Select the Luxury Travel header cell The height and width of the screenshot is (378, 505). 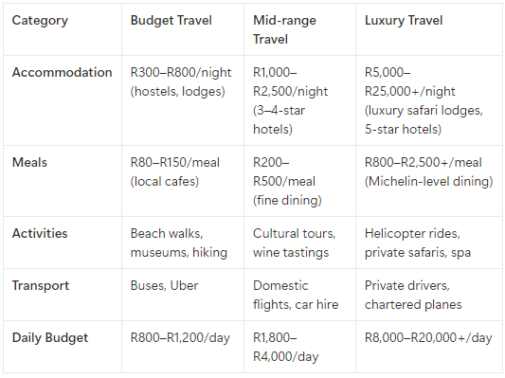[429, 29]
